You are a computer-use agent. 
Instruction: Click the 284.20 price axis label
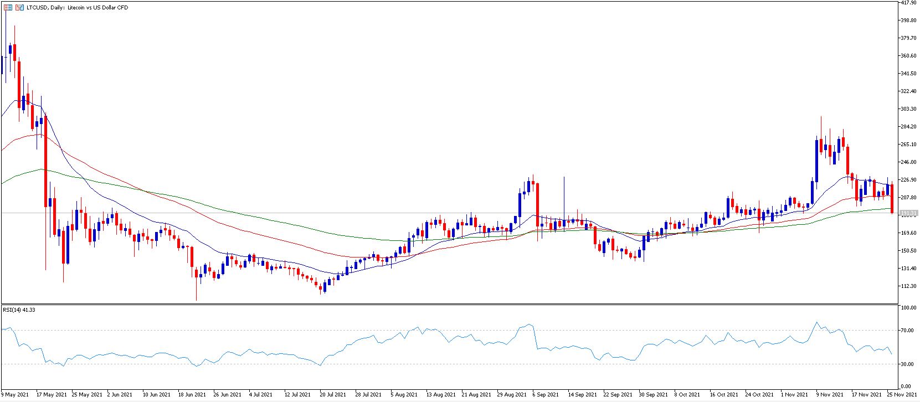point(909,127)
